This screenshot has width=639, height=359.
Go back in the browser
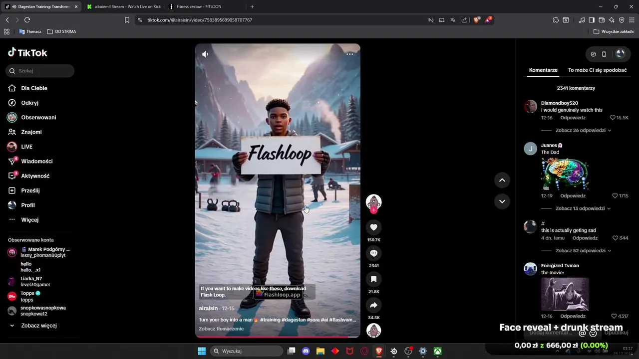[7, 20]
